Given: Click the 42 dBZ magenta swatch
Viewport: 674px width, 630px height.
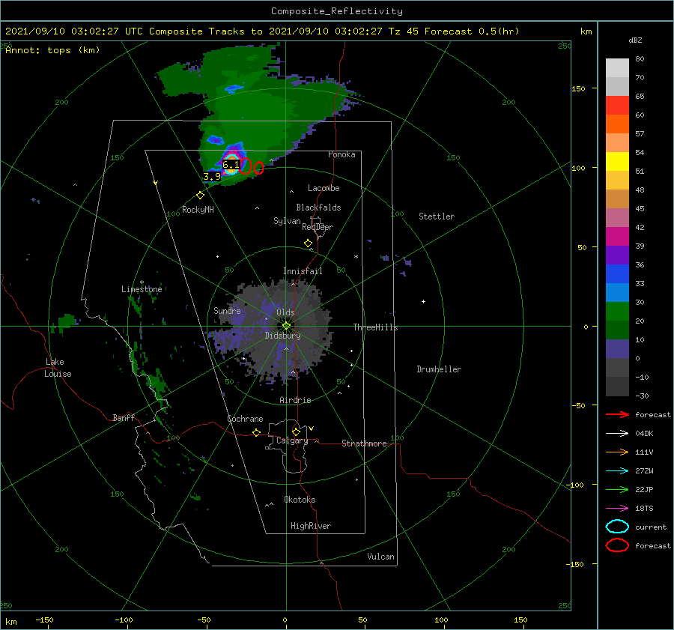Looking at the screenshot, I should (617, 237).
